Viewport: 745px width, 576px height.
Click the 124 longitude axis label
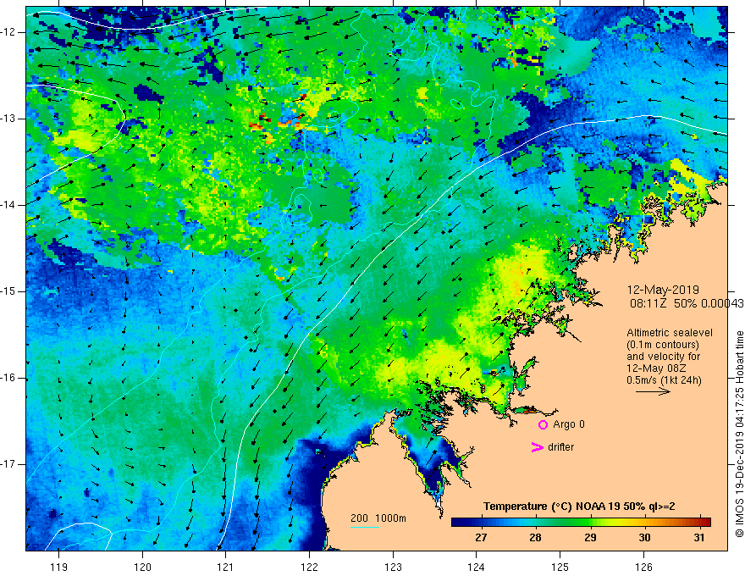pos(477,567)
